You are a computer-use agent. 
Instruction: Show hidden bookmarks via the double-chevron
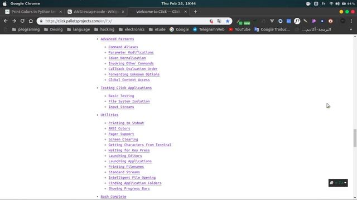[x=351, y=29]
